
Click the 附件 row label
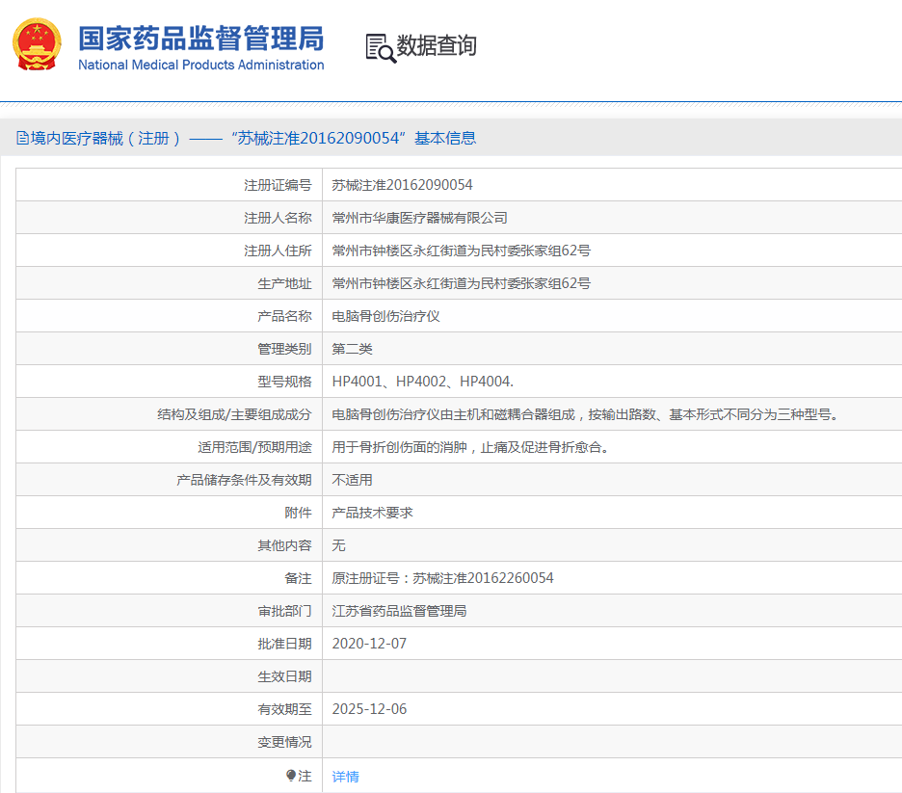point(298,513)
